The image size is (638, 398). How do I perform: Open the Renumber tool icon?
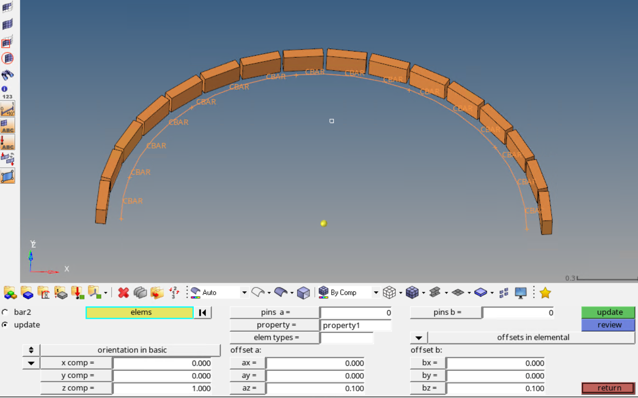coord(174,292)
